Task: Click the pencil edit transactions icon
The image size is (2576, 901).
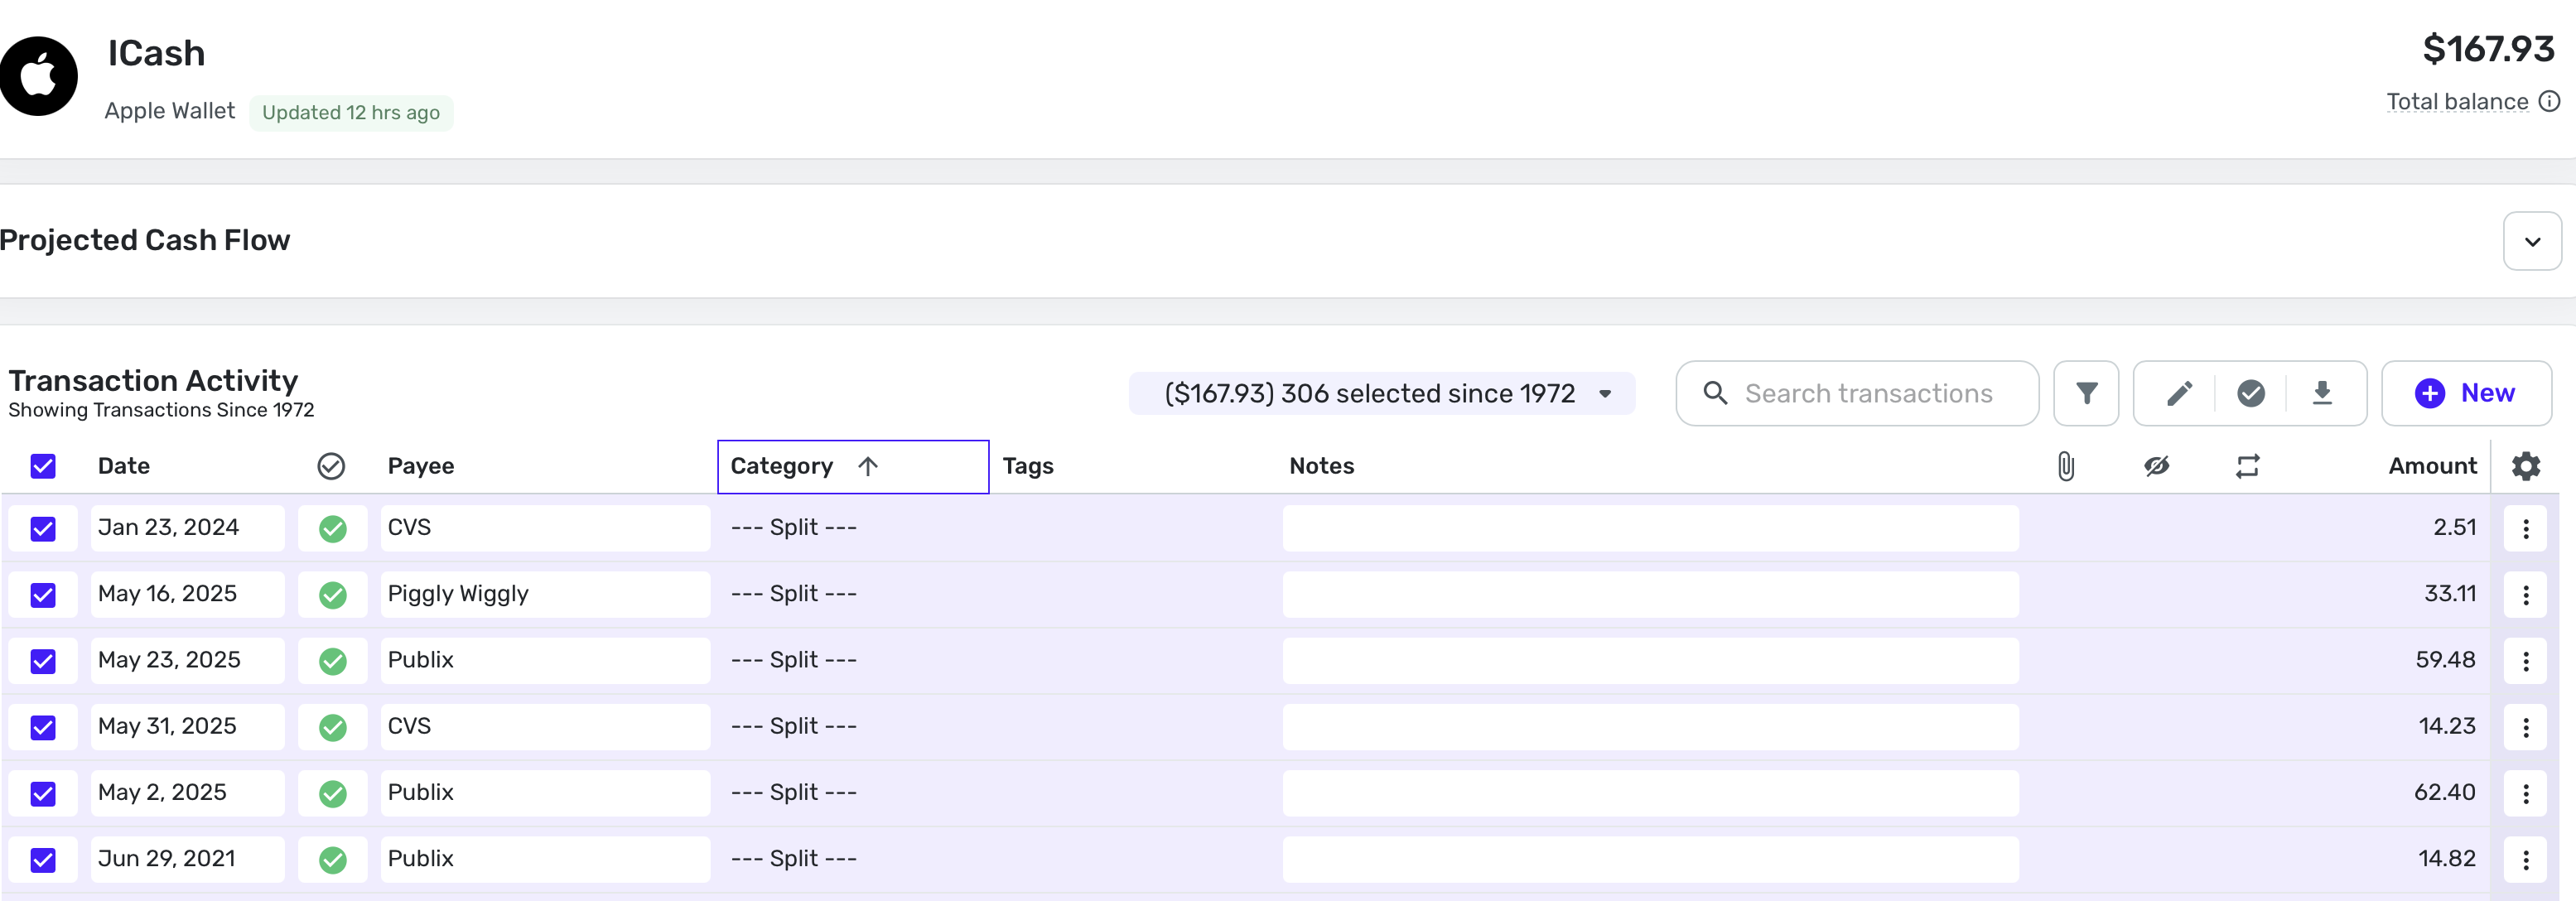Action: 2179,393
